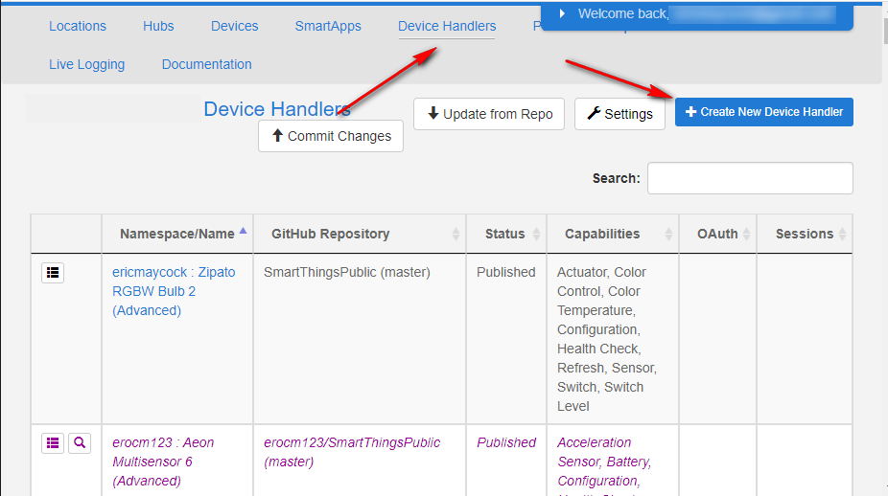Expand the Welcome back arrow
This screenshot has width=888, height=496.
(x=562, y=13)
